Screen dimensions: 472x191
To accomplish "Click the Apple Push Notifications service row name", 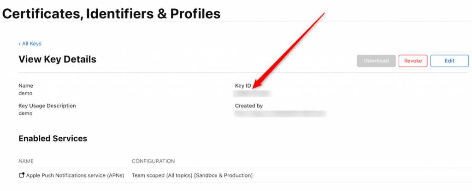I will coord(75,176).
